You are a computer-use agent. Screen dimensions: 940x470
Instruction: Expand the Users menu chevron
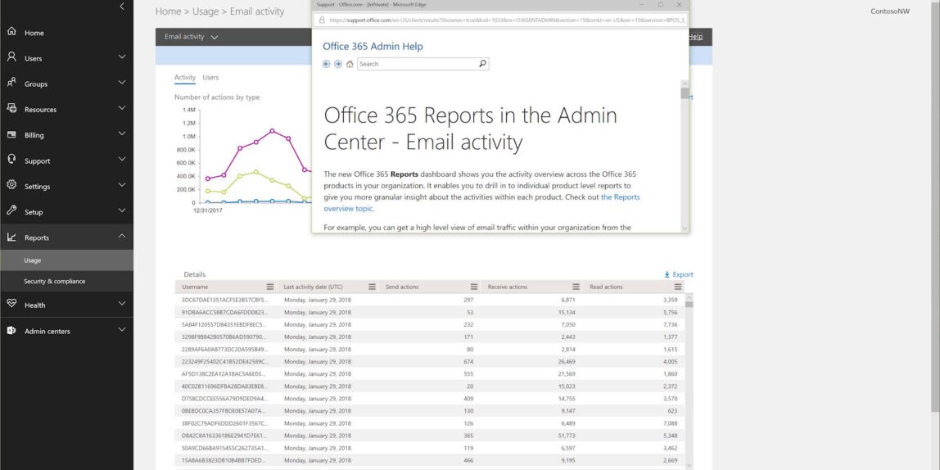(x=122, y=57)
